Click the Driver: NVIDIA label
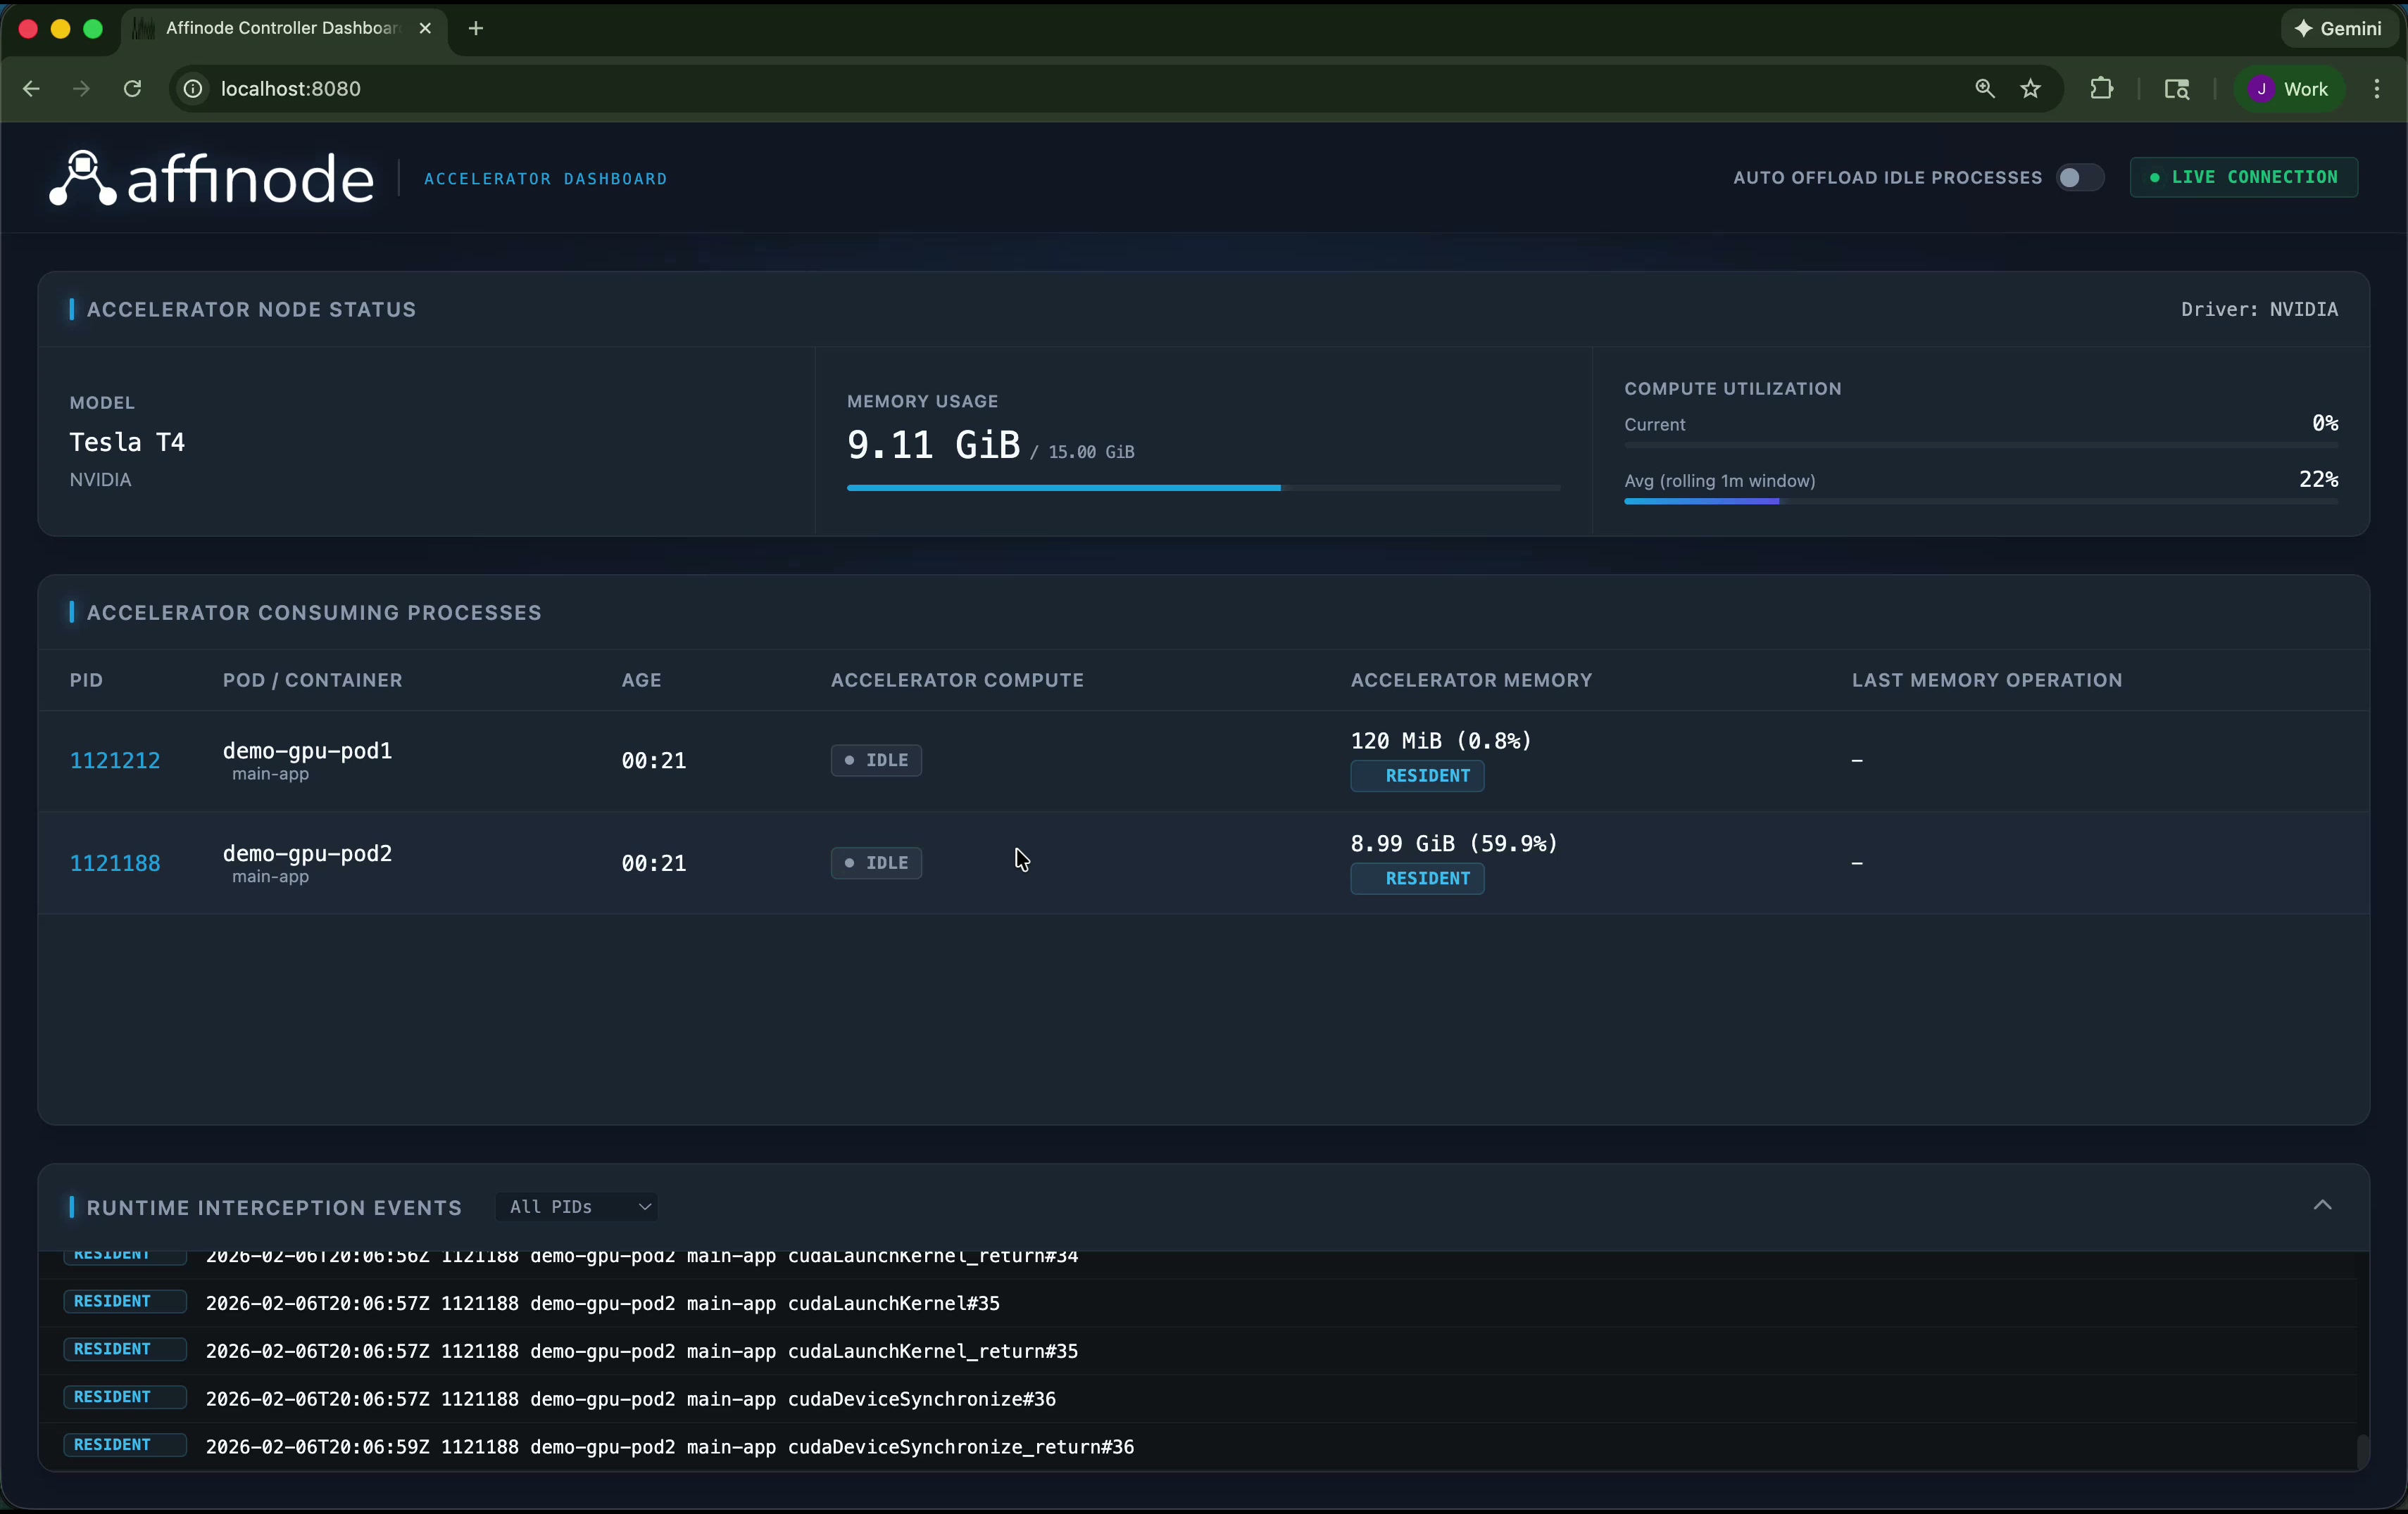 (2259, 310)
